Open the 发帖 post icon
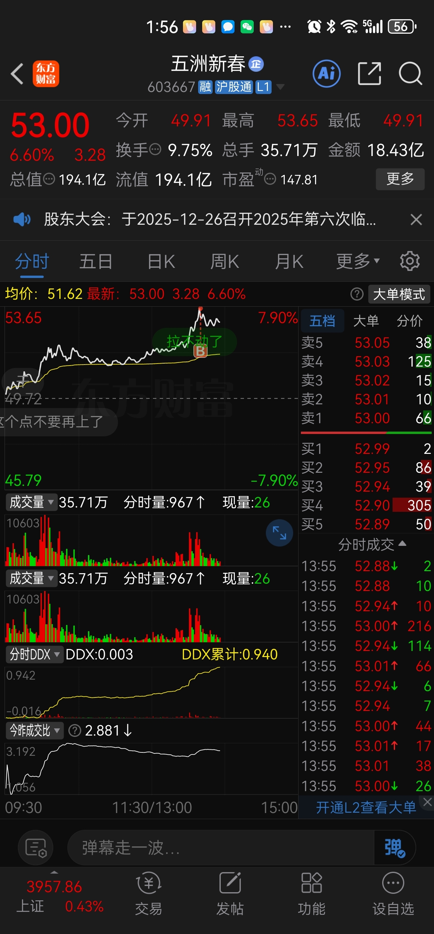The height and width of the screenshot is (934, 434). click(x=230, y=894)
